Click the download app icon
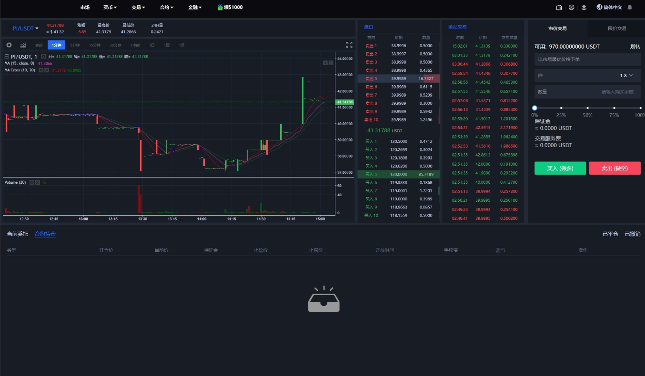Image resolution: width=645 pixels, height=376 pixels. pyautogui.click(x=584, y=8)
